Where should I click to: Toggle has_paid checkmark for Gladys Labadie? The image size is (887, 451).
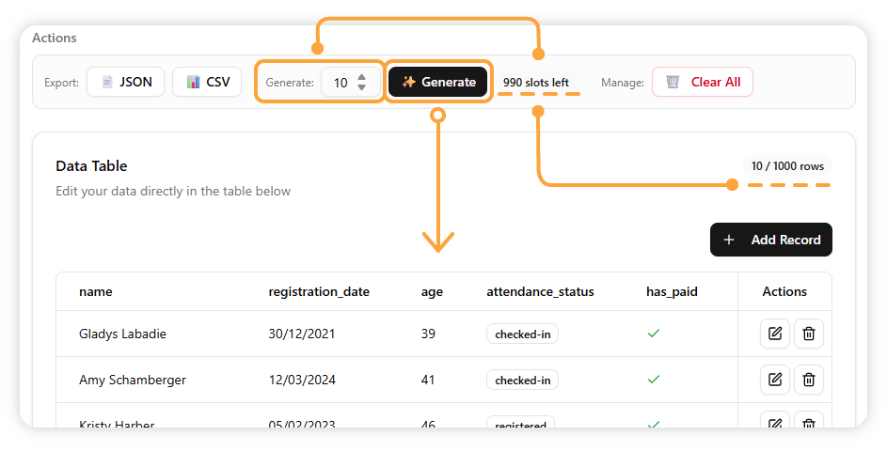point(654,334)
